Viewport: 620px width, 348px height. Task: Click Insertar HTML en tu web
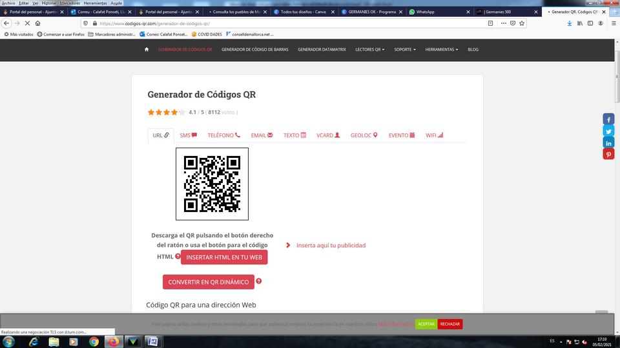(x=224, y=257)
